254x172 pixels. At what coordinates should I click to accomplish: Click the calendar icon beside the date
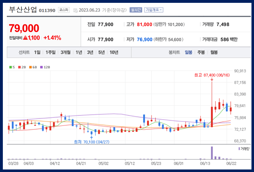[75, 10]
